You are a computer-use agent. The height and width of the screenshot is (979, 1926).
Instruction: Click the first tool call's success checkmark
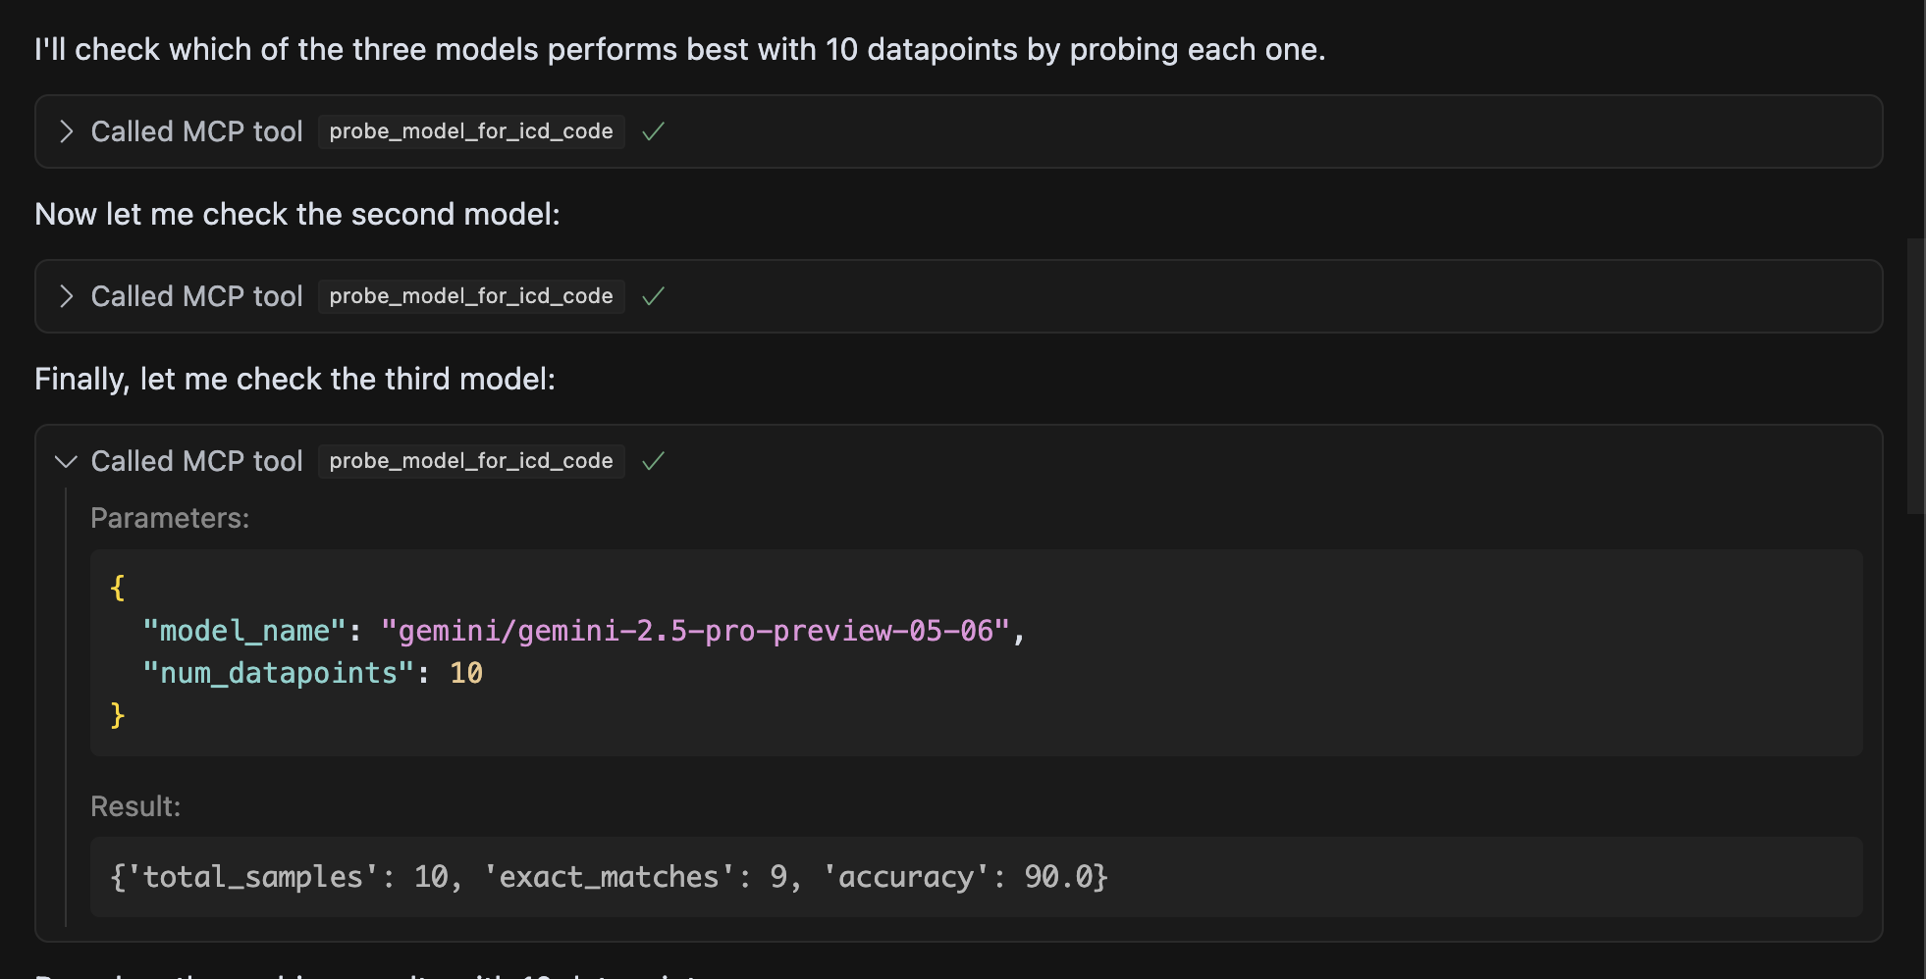point(653,131)
